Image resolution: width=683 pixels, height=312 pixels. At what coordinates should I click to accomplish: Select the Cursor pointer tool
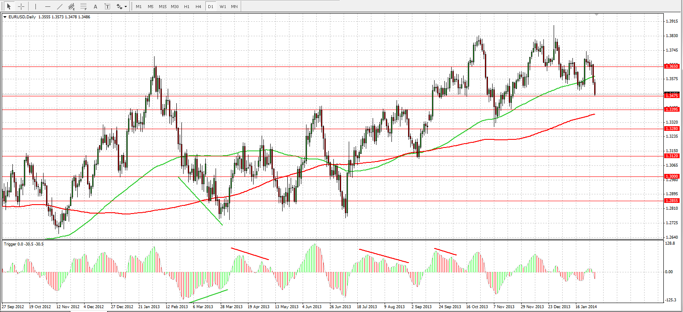click(9, 6)
